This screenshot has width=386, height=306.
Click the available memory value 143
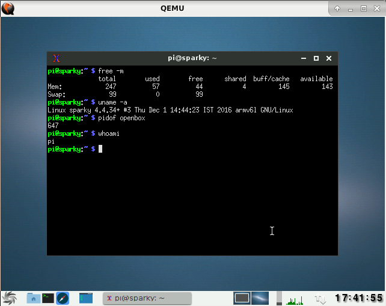point(327,87)
